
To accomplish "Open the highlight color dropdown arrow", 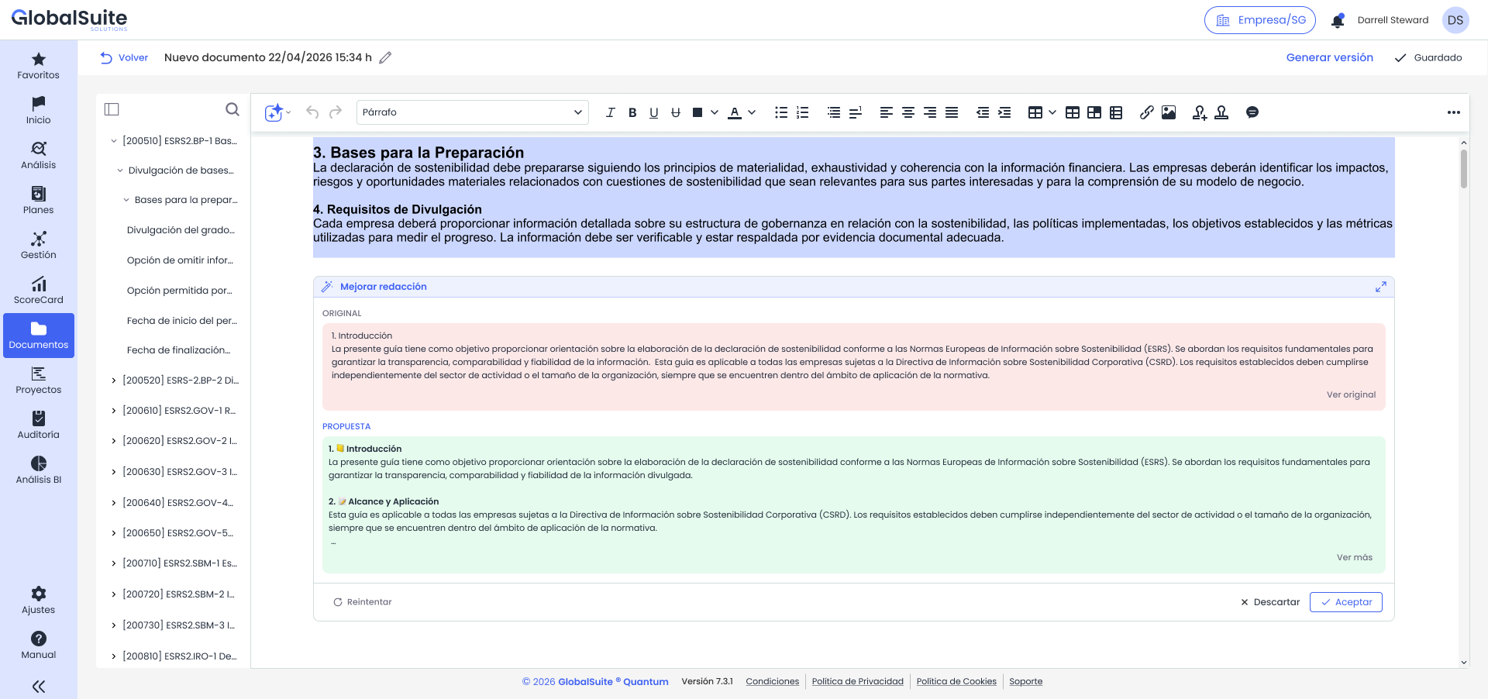I will click(x=715, y=112).
